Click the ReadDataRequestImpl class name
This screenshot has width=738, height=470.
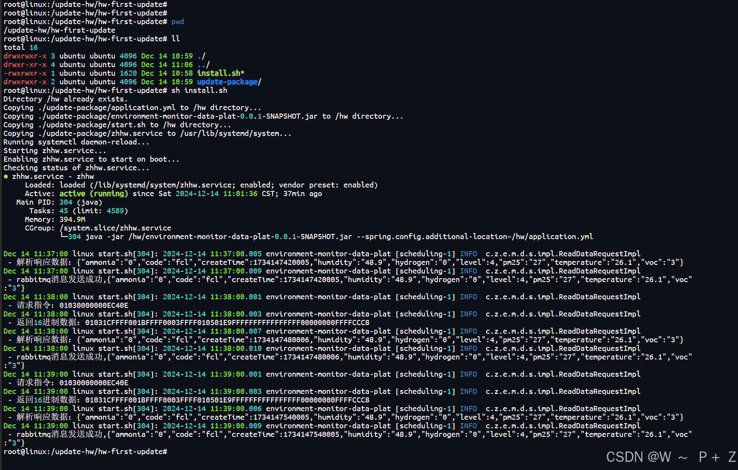[x=599, y=253]
